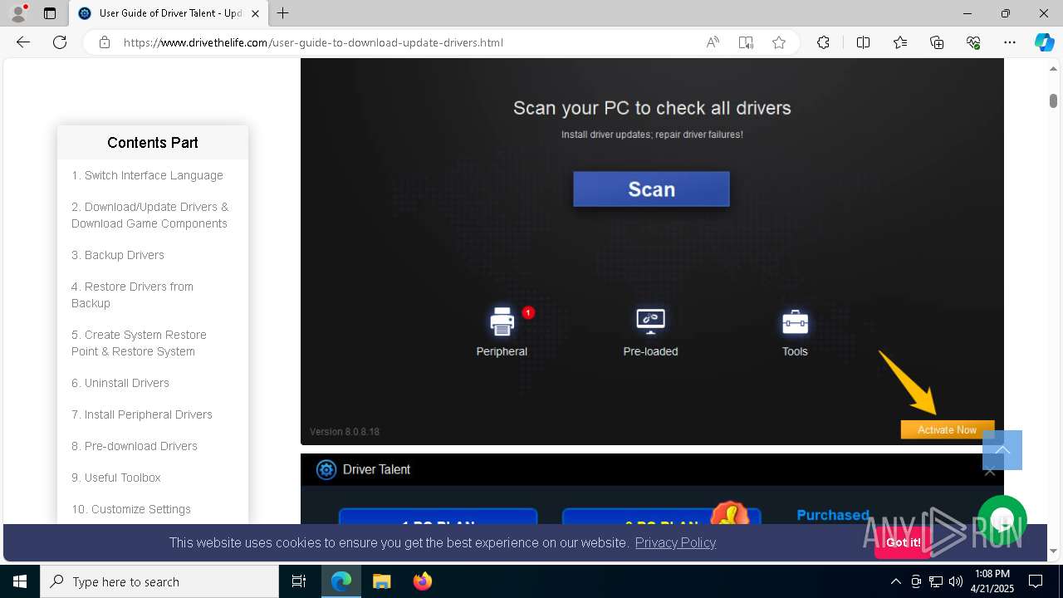Open File Explorer from taskbar

(381, 581)
